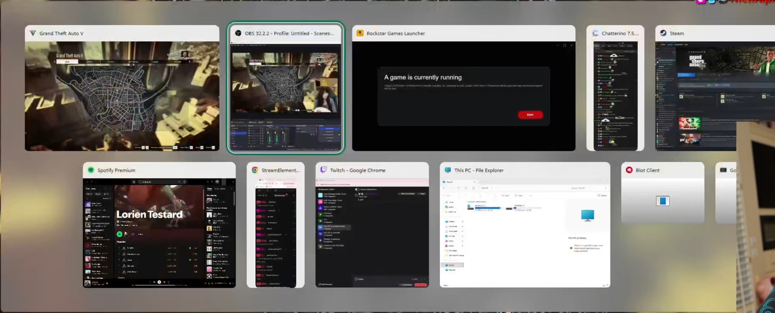The image size is (775, 313).
Task: Click the "Twitch - Google Chrome" title text
Action: tap(358, 170)
